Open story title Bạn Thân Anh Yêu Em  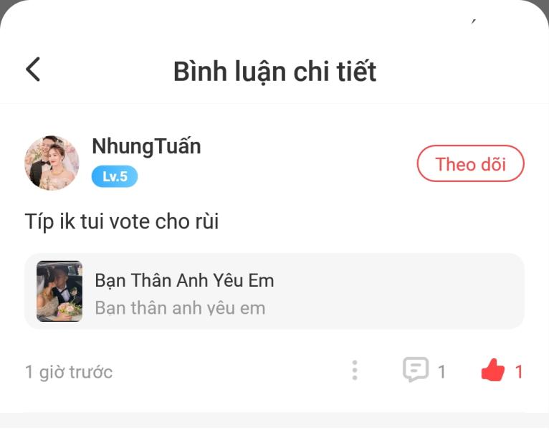184,280
